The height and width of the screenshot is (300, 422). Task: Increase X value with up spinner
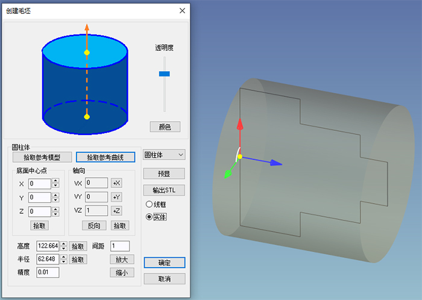(55, 181)
